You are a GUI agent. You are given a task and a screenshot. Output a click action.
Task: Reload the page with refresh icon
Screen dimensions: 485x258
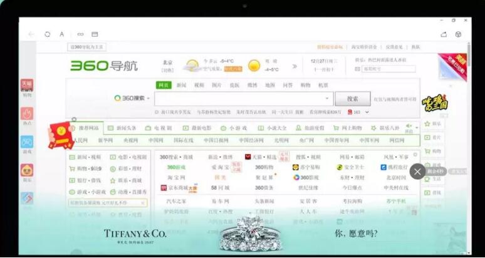coord(47,34)
